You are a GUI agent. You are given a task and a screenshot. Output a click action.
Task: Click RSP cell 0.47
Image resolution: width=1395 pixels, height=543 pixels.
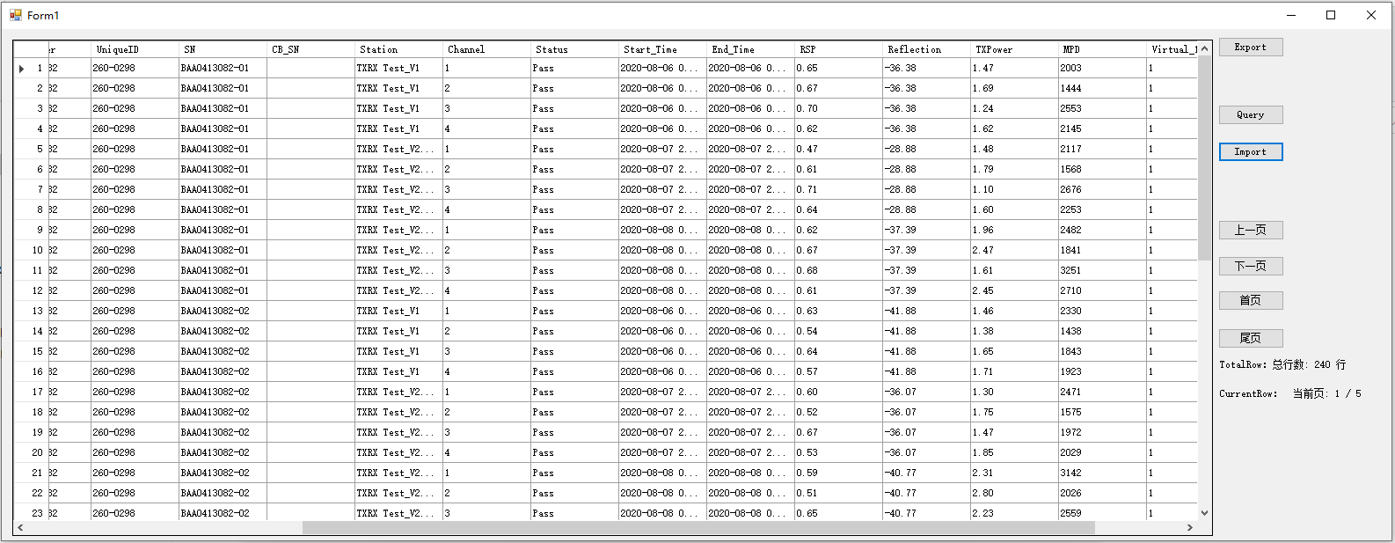point(839,149)
